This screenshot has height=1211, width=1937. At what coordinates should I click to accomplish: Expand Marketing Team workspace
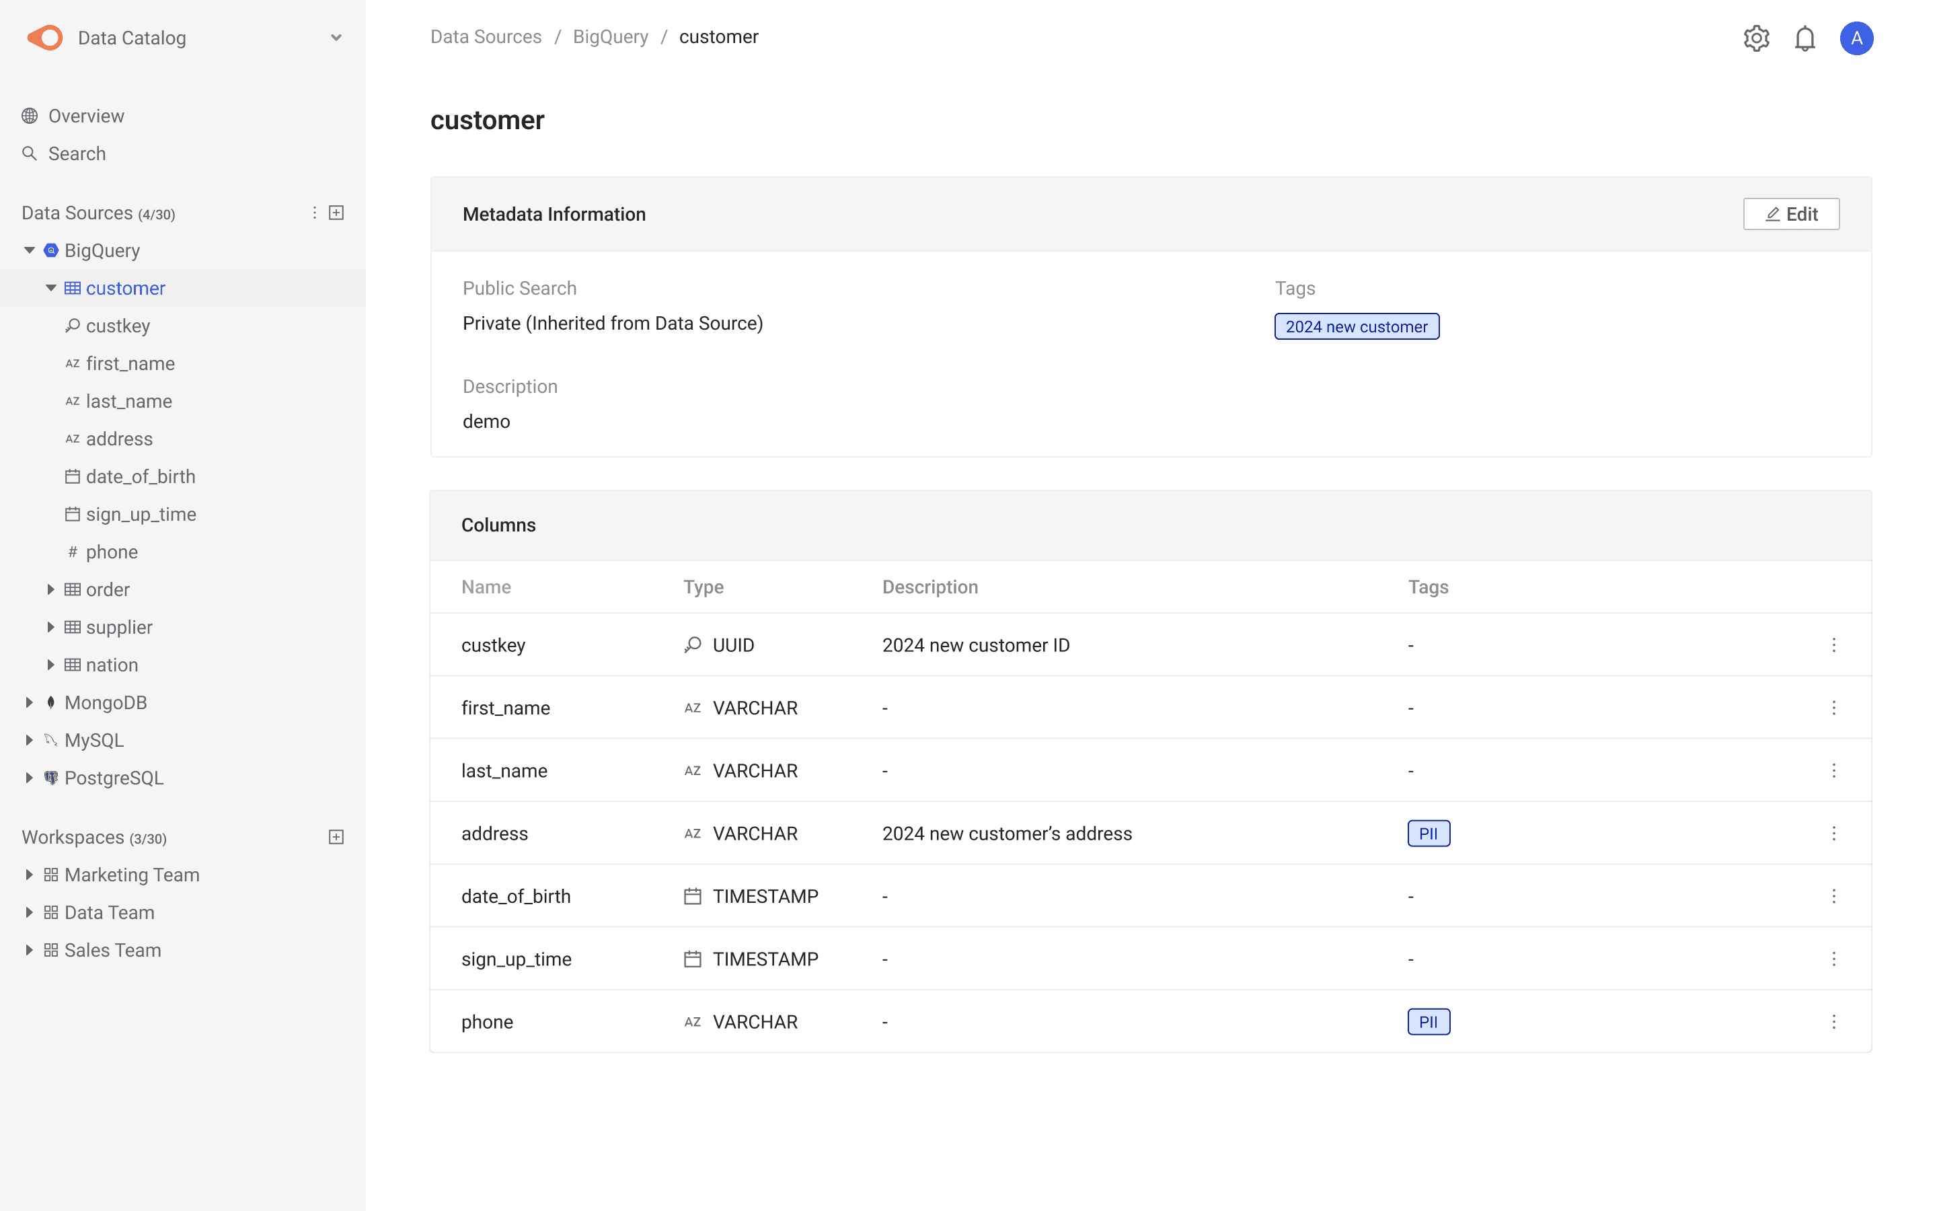[x=30, y=875]
